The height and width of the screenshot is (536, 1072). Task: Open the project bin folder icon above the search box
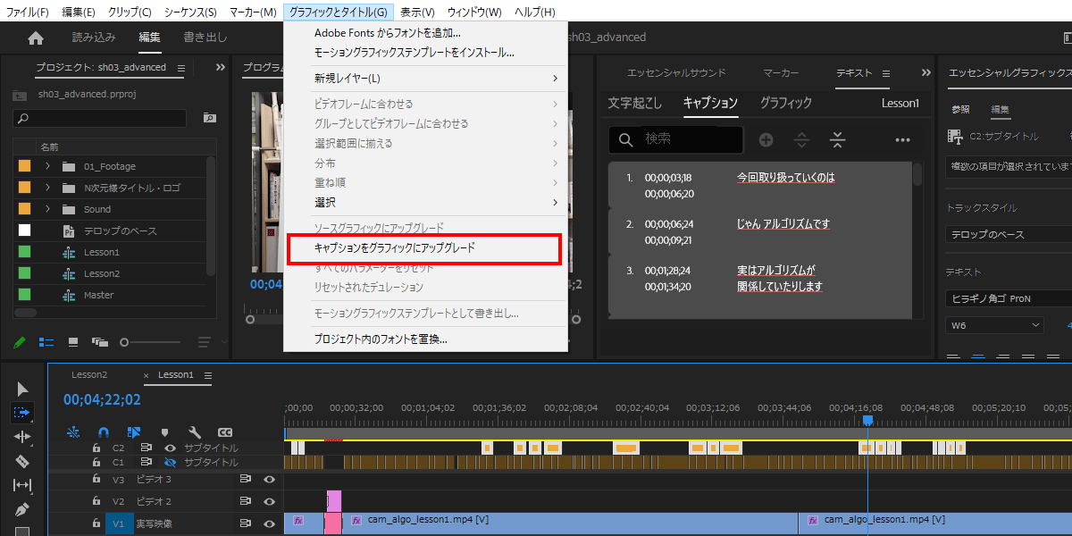point(20,94)
